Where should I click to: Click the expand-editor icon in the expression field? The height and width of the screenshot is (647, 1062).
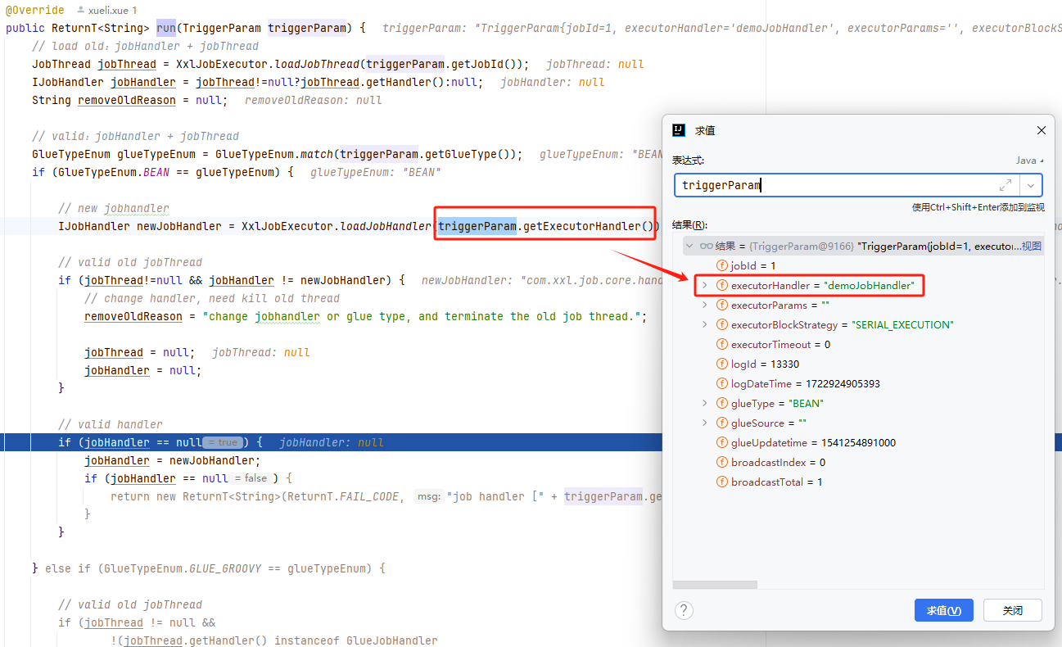point(1006,185)
